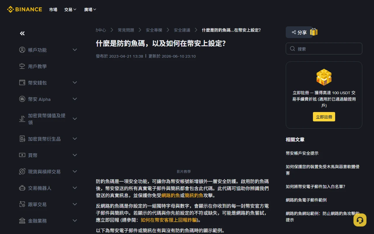Image resolution: width=374 pixels, height=234 pixels.
Task: Click the 搜索 search input field
Action: [x=324, y=49]
